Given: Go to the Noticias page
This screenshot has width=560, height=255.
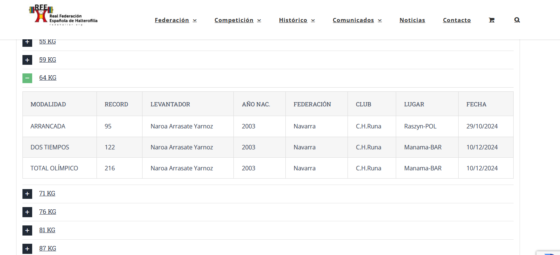Looking at the screenshot, I should coord(412,20).
